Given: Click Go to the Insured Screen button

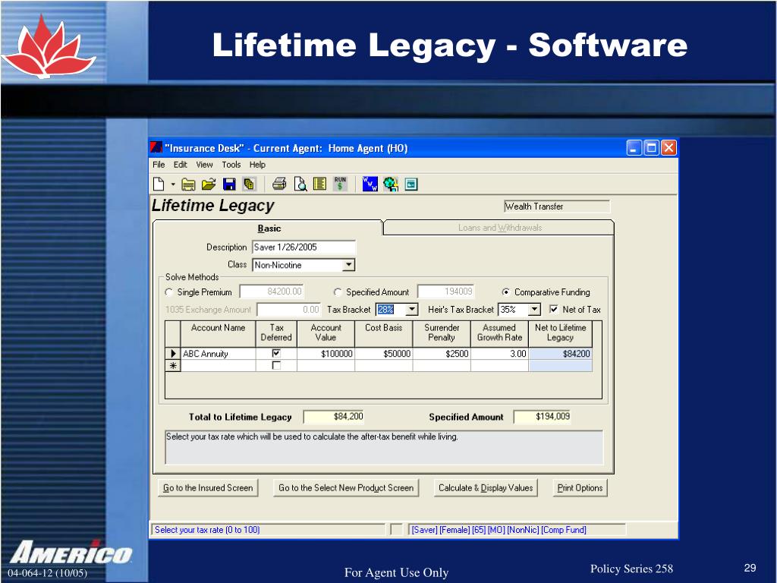Looking at the screenshot, I should click(x=207, y=488).
